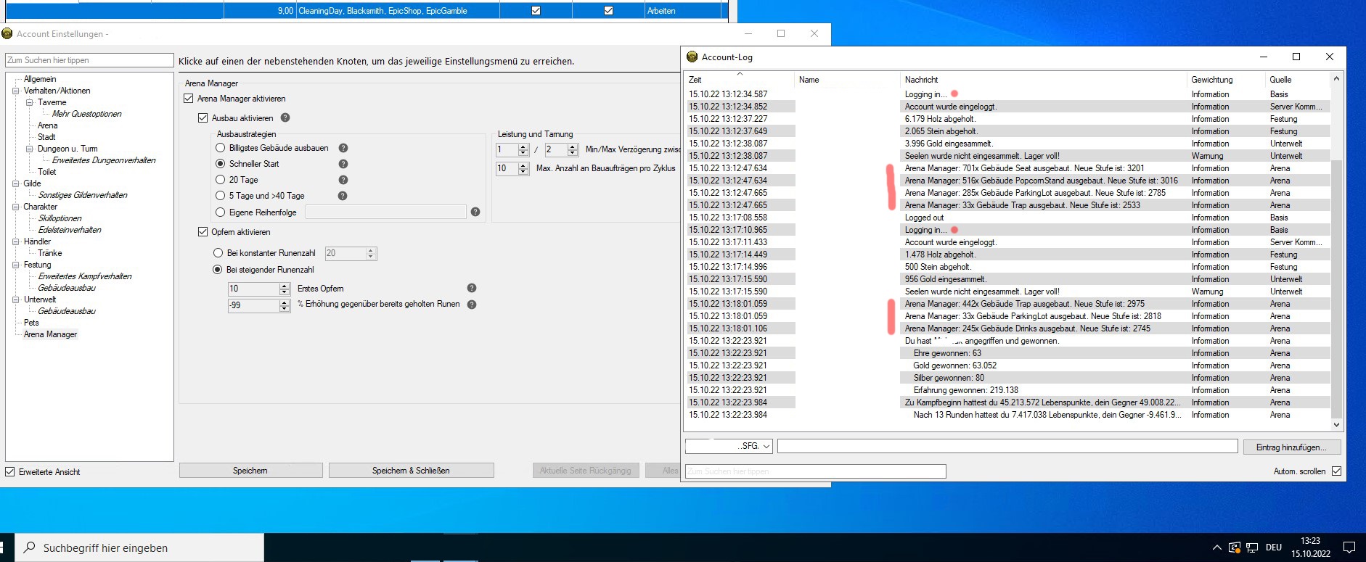Show help for Schneller Start strategy

coord(343,164)
